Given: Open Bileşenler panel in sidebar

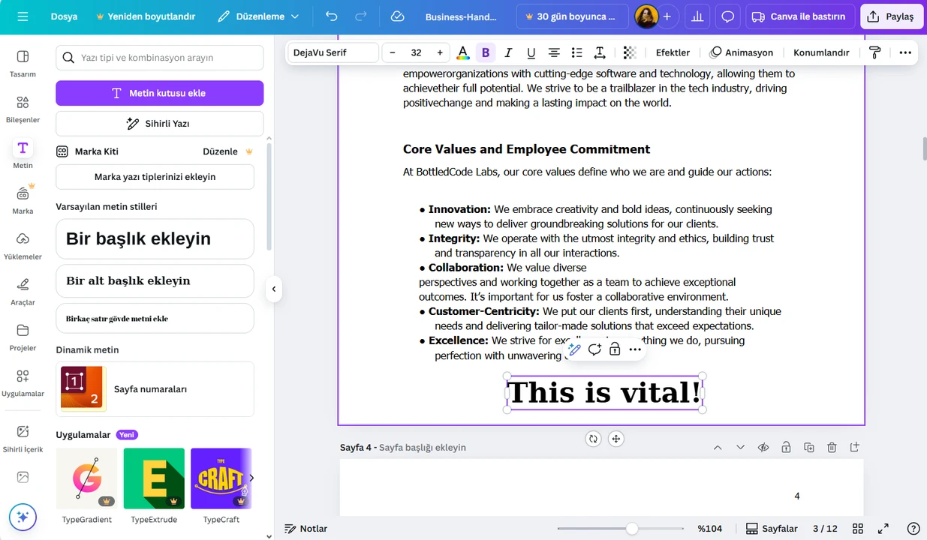Looking at the screenshot, I should tap(23, 109).
